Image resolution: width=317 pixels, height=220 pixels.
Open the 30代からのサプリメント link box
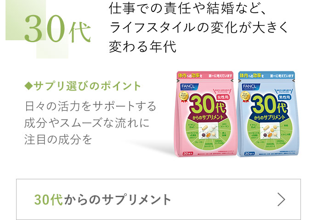(158, 199)
